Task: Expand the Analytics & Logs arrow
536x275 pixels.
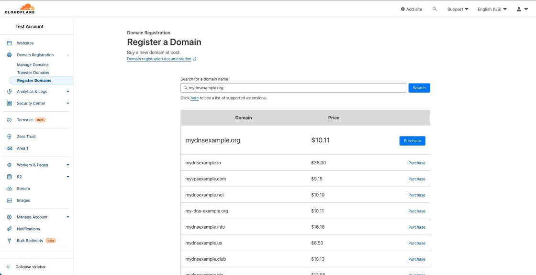Action: 68,92
